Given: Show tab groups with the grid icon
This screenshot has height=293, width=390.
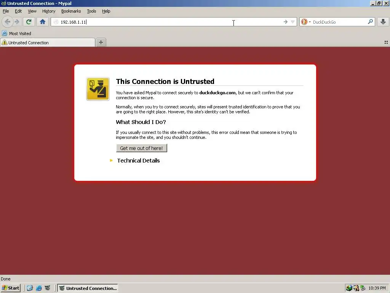Looking at the screenshot, I should point(386,42).
